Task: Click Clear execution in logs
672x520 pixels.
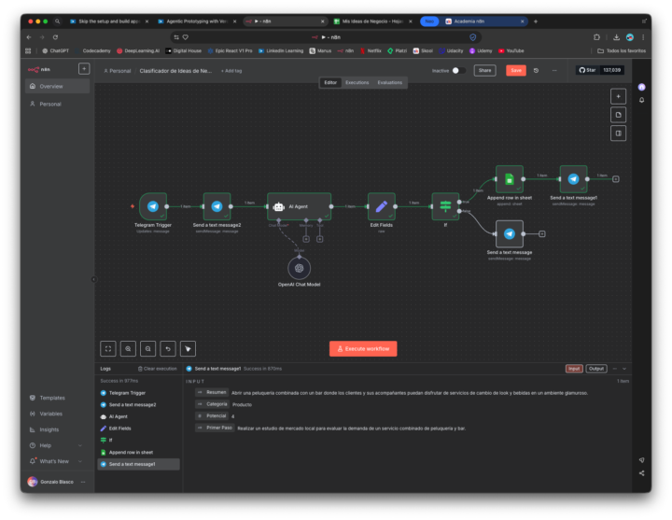Action: point(158,369)
